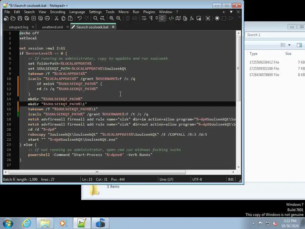Click the taskbar clock showing 3:22 PM
305x229 pixels.
290,223
